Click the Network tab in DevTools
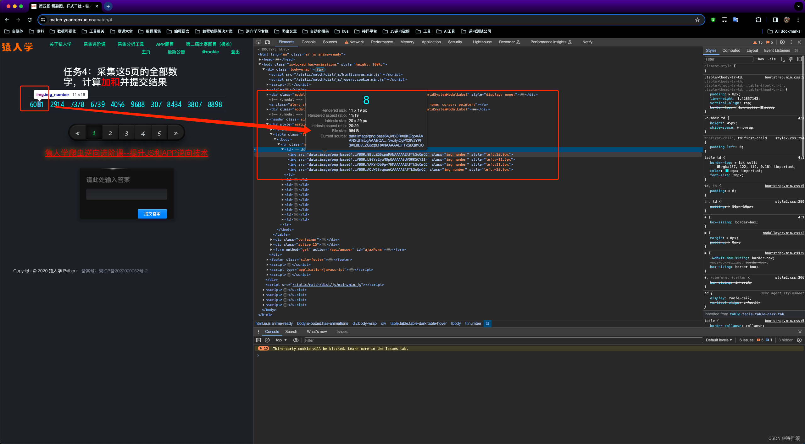Screen dimensions: 805x444 click(x=356, y=42)
